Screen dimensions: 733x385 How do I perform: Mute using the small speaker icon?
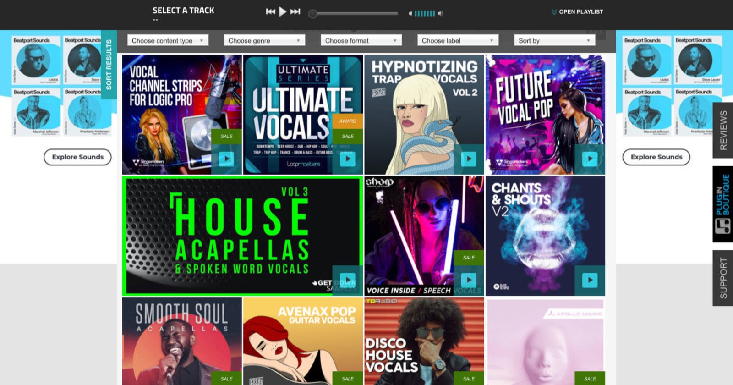pos(410,13)
